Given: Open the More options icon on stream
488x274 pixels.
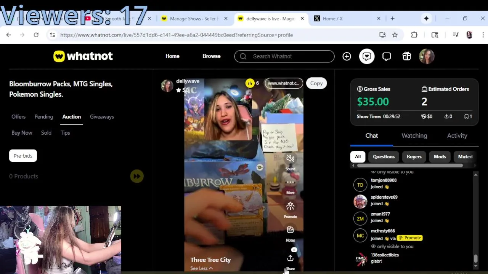Looking at the screenshot, I should 290,182.
